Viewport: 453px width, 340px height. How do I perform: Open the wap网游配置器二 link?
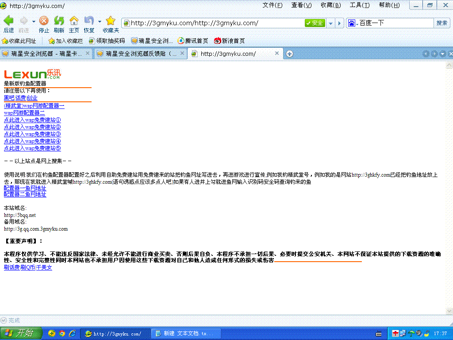click(24, 113)
